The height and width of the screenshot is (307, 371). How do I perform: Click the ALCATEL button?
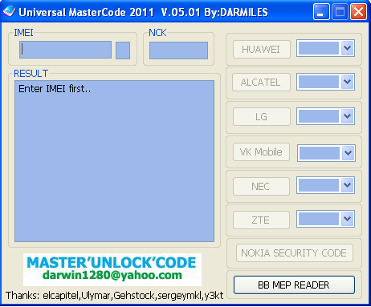pyautogui.click(x=261, y=83)
